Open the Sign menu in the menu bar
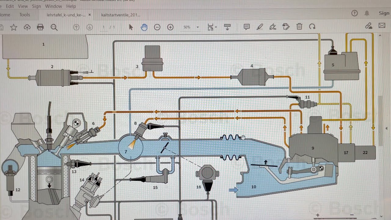Screen dimensions: 391x220 (36, 6)
